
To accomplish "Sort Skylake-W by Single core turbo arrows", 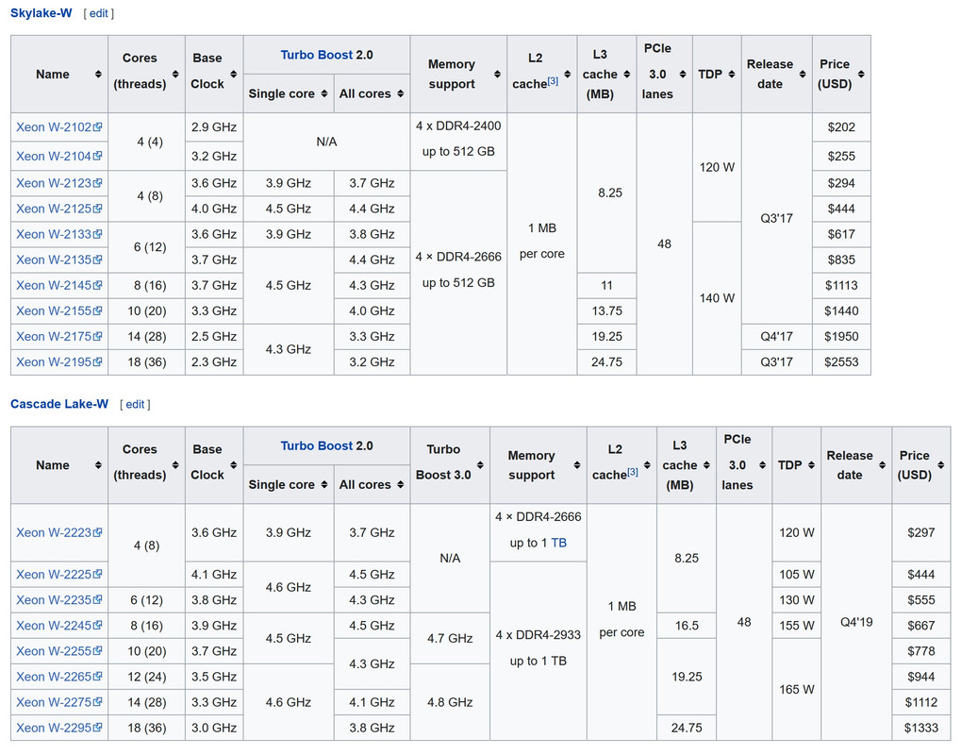I will [324, 93].
